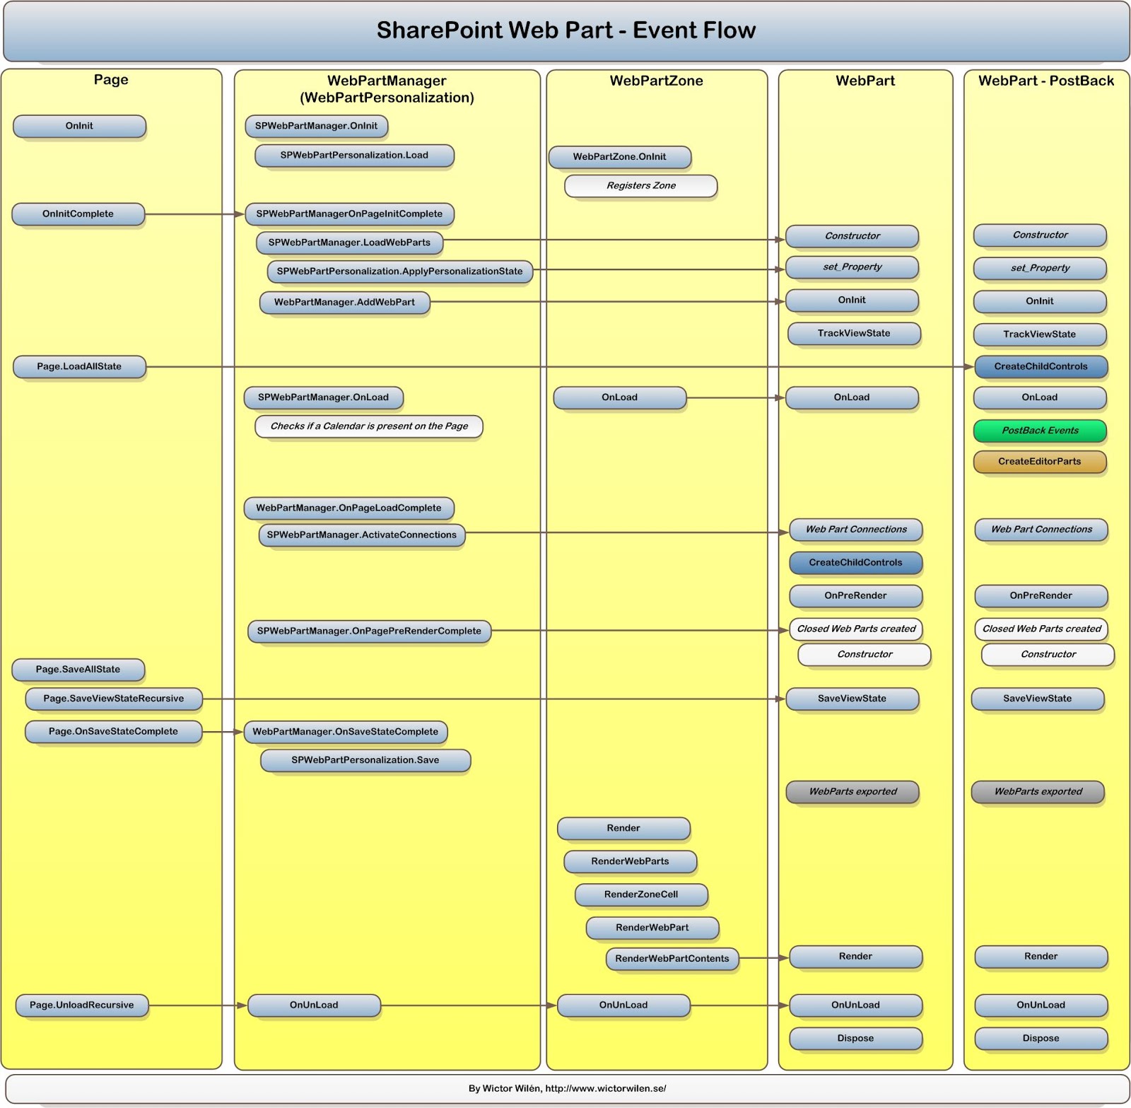The width and height of the screenshot is (1131, 1108).
Task: Click the 'WebPartManager (WebPartPersonalization)' column heading
Action: point(387,90)
